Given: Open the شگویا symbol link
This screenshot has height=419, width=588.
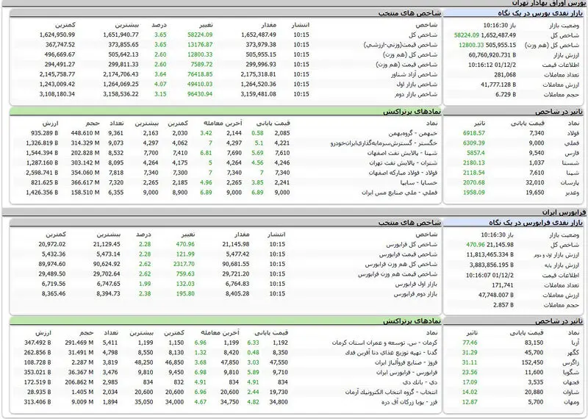Looking at the screenshot, I should point(571,373).
